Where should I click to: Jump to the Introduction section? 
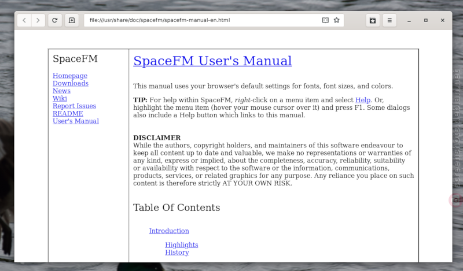[169, 231]
